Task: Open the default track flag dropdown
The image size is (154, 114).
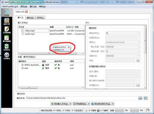Action: coord(123,47)
